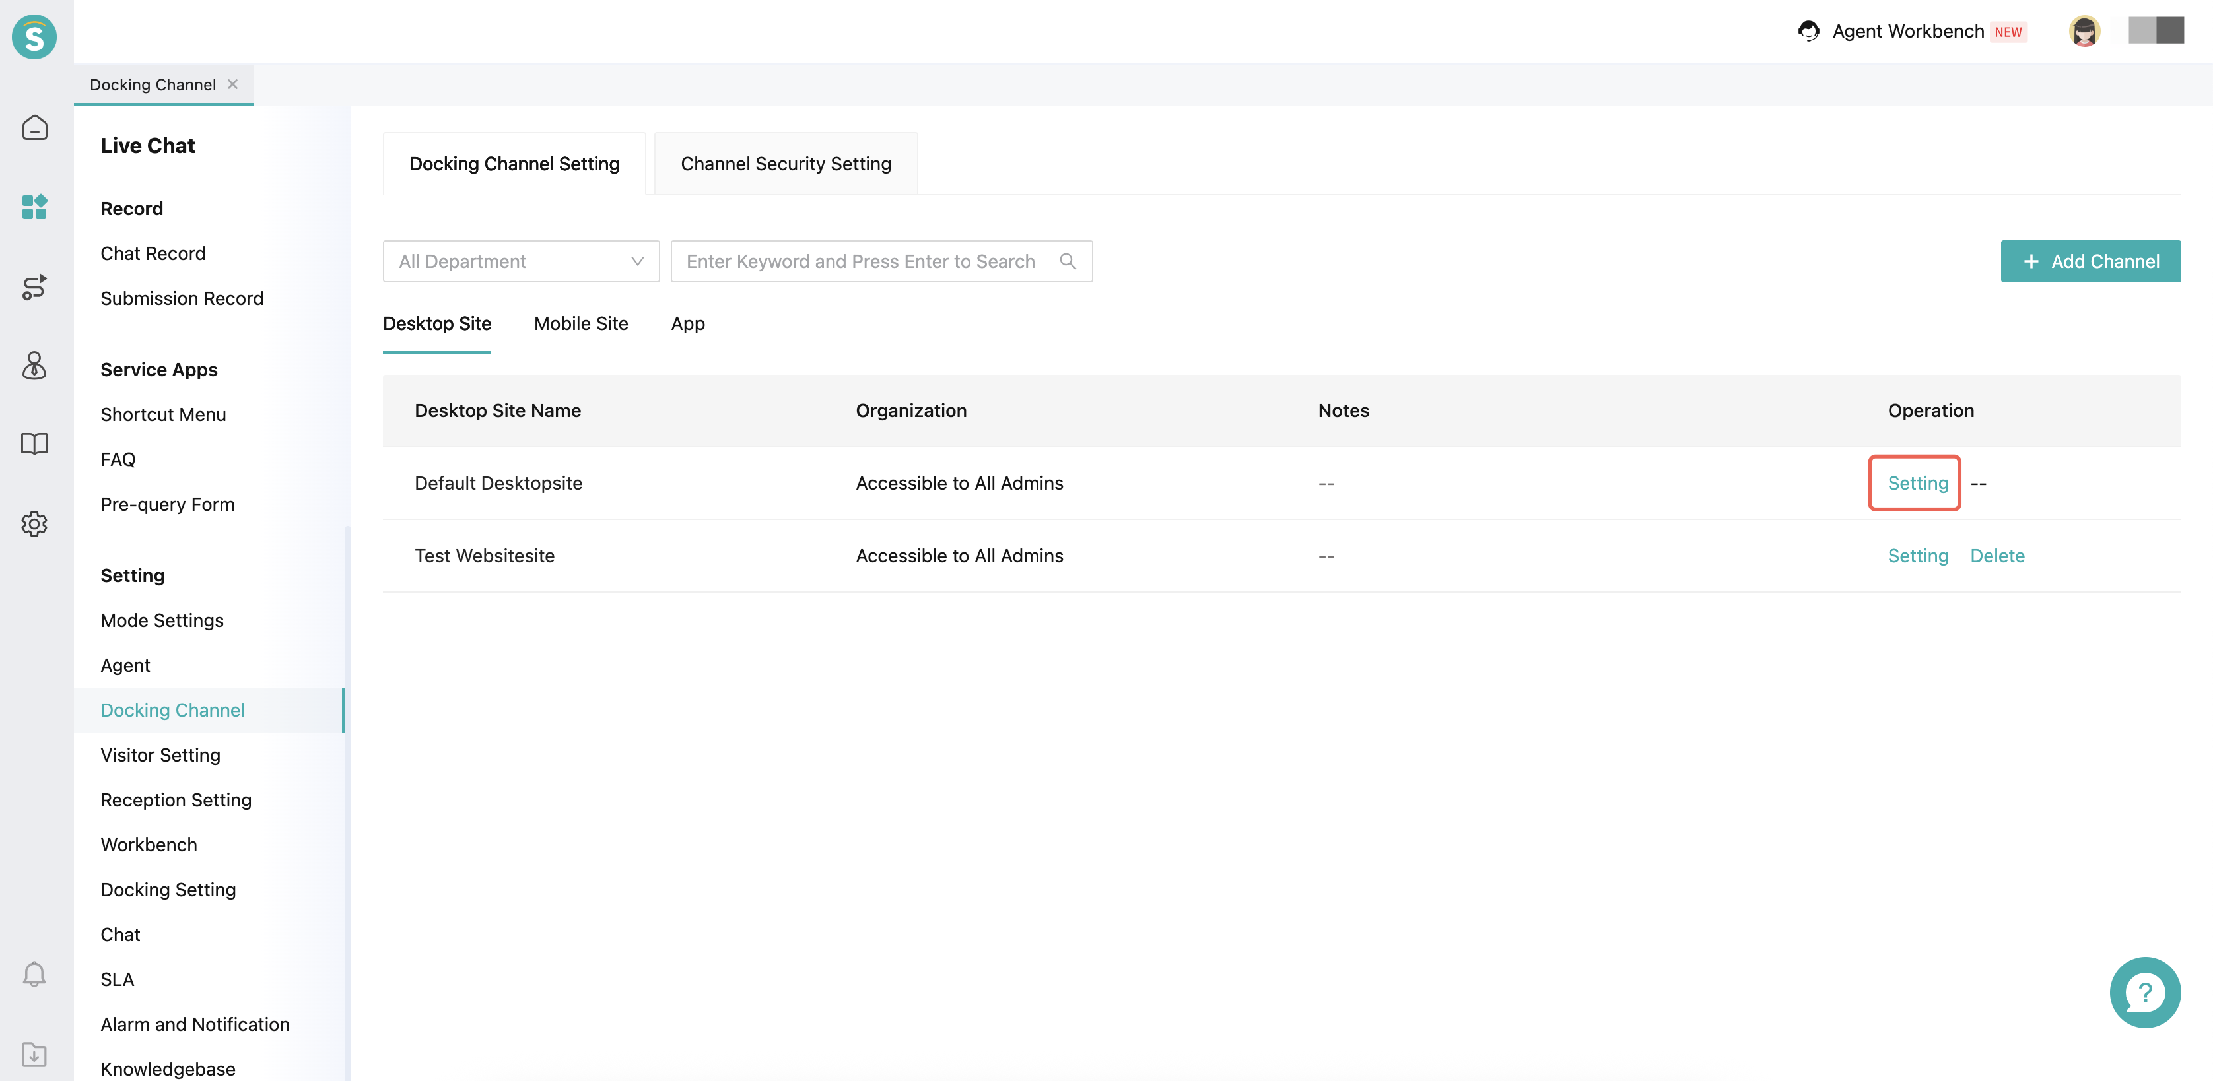The height and width of the screenshot is (1081, 2213).
Task: Expand the All Department dropdown
Action: 521,261
